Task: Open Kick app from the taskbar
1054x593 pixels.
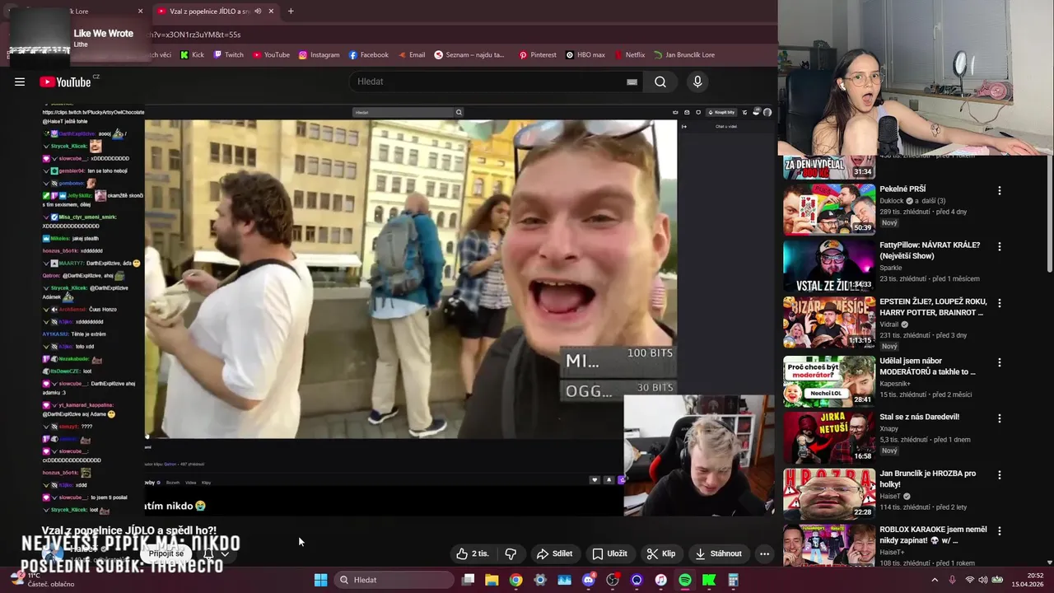Action: (709, 580)
